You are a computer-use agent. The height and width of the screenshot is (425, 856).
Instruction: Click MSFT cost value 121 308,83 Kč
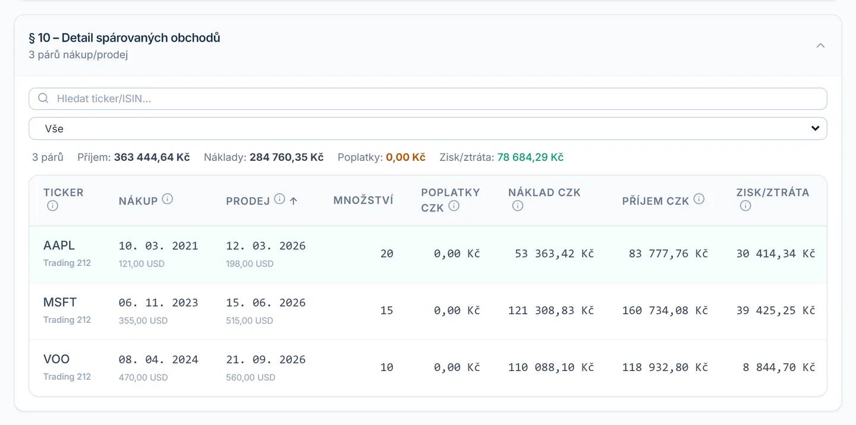coord(551,310)
